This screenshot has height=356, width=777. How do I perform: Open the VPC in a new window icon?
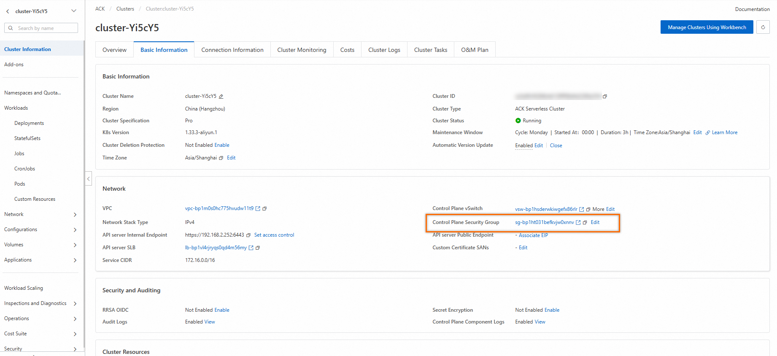tap(258, 208)
